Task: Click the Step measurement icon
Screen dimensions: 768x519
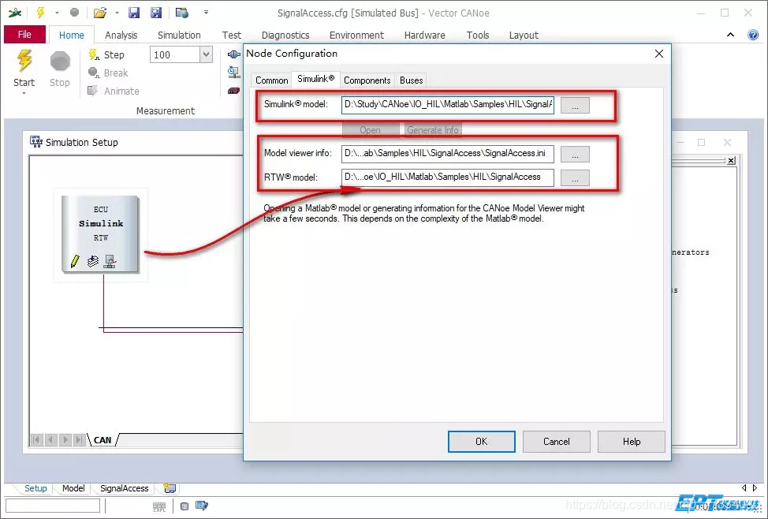Action: 94,54
